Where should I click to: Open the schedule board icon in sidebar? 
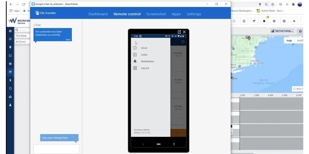pos(10,55)
